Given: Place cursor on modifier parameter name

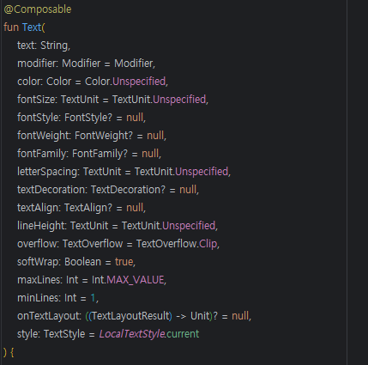Looking at the screenshot, I should point(37,64).
